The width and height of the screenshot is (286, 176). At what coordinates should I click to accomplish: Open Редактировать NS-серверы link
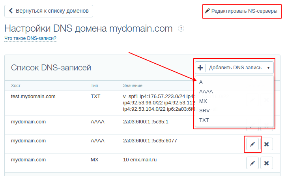[244, 11]
